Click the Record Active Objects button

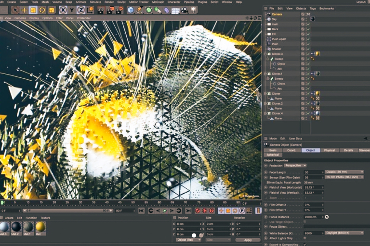pos(198,211)
